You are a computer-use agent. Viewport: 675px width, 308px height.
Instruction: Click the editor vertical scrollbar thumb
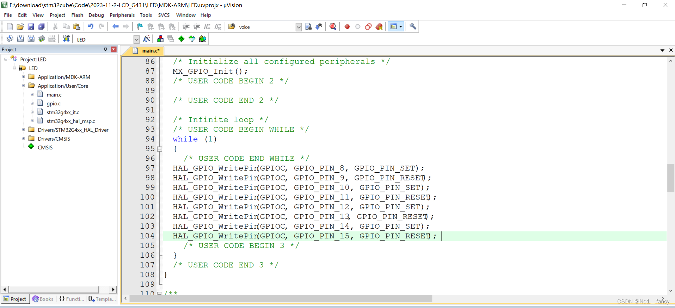[x=671, y=178]
